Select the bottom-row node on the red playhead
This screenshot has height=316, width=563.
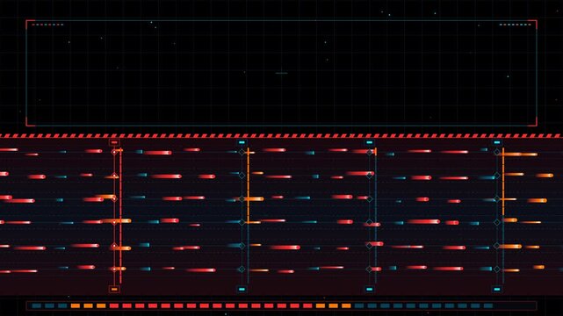(x=114, y=269)
